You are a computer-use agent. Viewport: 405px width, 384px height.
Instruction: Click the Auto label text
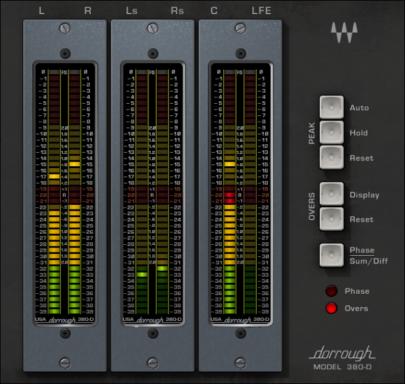(359, 108)
